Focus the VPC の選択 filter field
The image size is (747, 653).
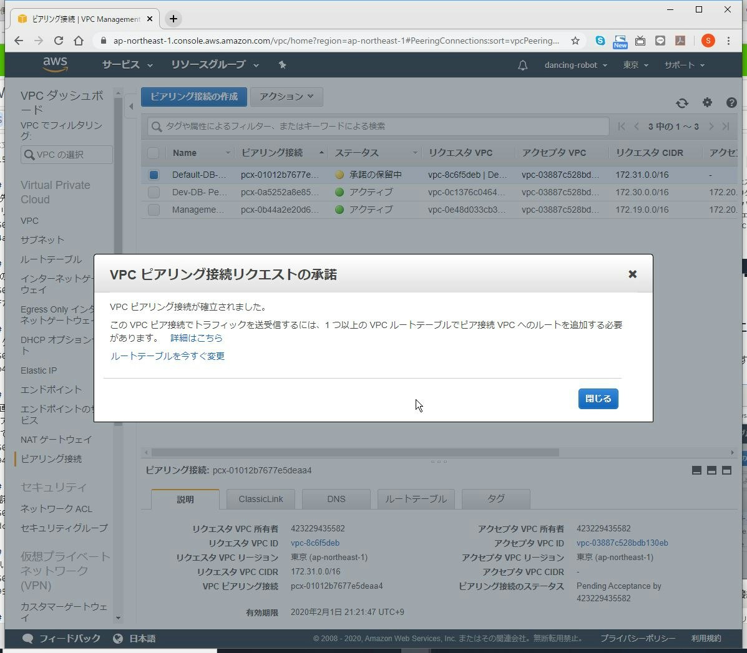pos(67,155)
